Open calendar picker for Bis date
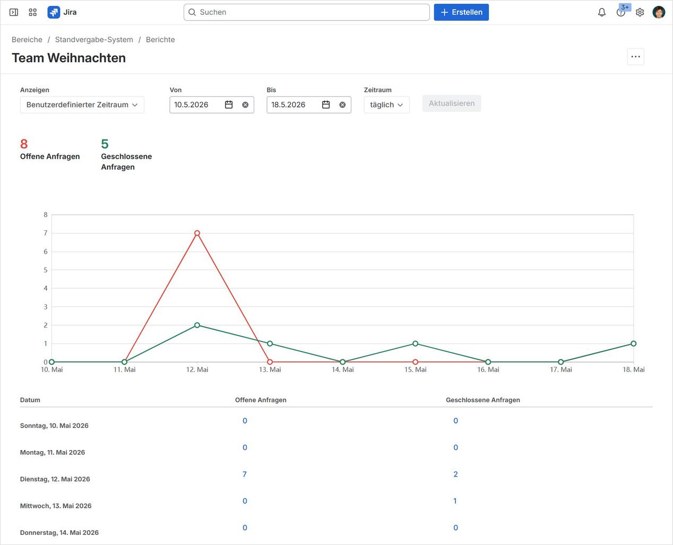The image size is (673, 545). tap(326, 105)
